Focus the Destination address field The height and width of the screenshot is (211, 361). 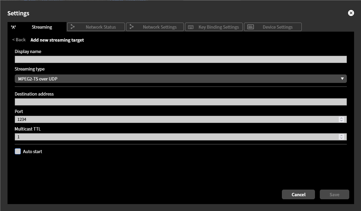[180, 102]
